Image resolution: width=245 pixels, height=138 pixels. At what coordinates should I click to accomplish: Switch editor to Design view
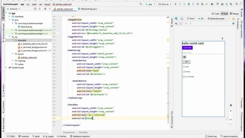point(234,14)
